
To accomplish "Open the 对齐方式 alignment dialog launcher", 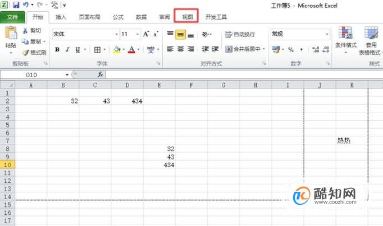I will click(x=264, y=64).
